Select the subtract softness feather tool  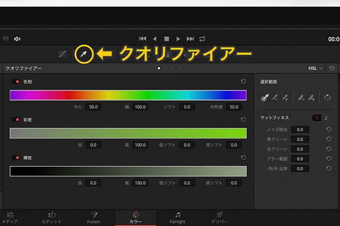pyautogui.click(x=301, y=98)
